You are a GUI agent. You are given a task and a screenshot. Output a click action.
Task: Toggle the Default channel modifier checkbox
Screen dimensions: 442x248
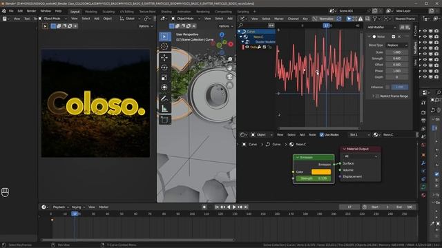tap(264, 47)
